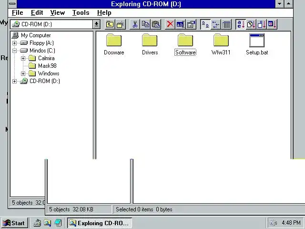The height and width of the screenshot is (229, 305).
Task: Cut the selected item with scissors
Action: pyautogui.click(x=135, y=24)
